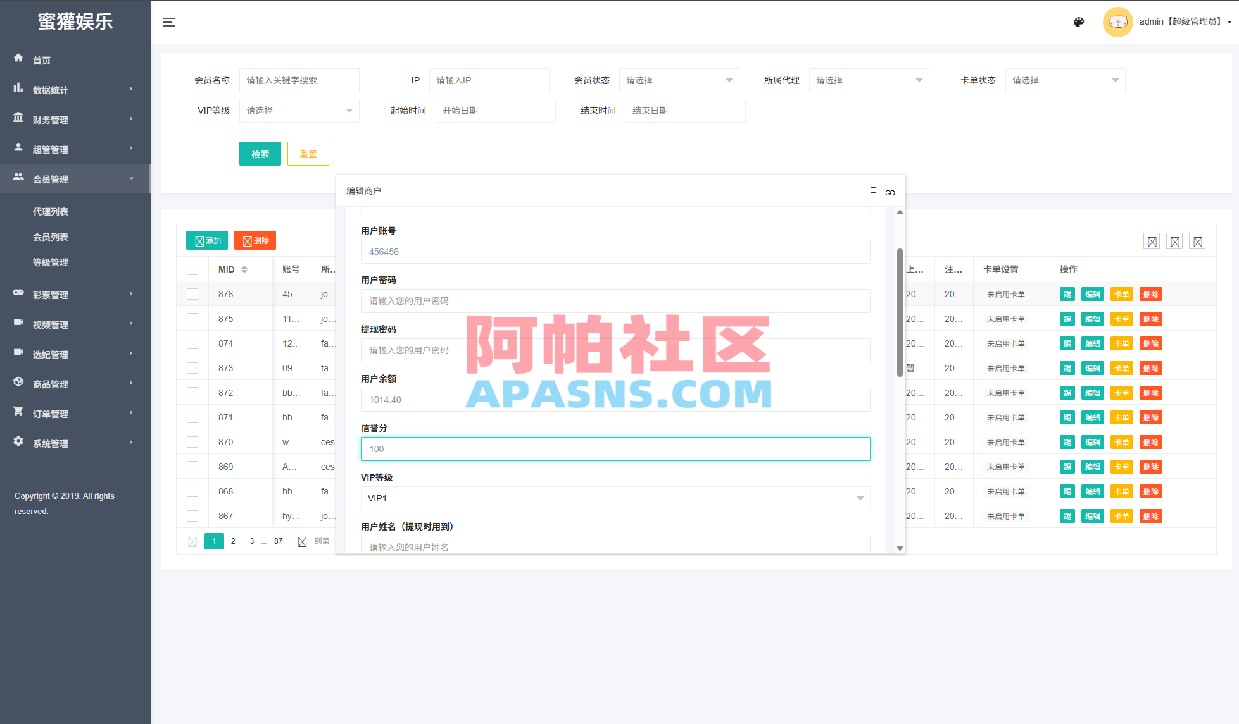This screenshot has height=724, width=1239.
Task: Tick the checkbox beside MID 870
Action: pyautogui.click(x=192, y=441)
